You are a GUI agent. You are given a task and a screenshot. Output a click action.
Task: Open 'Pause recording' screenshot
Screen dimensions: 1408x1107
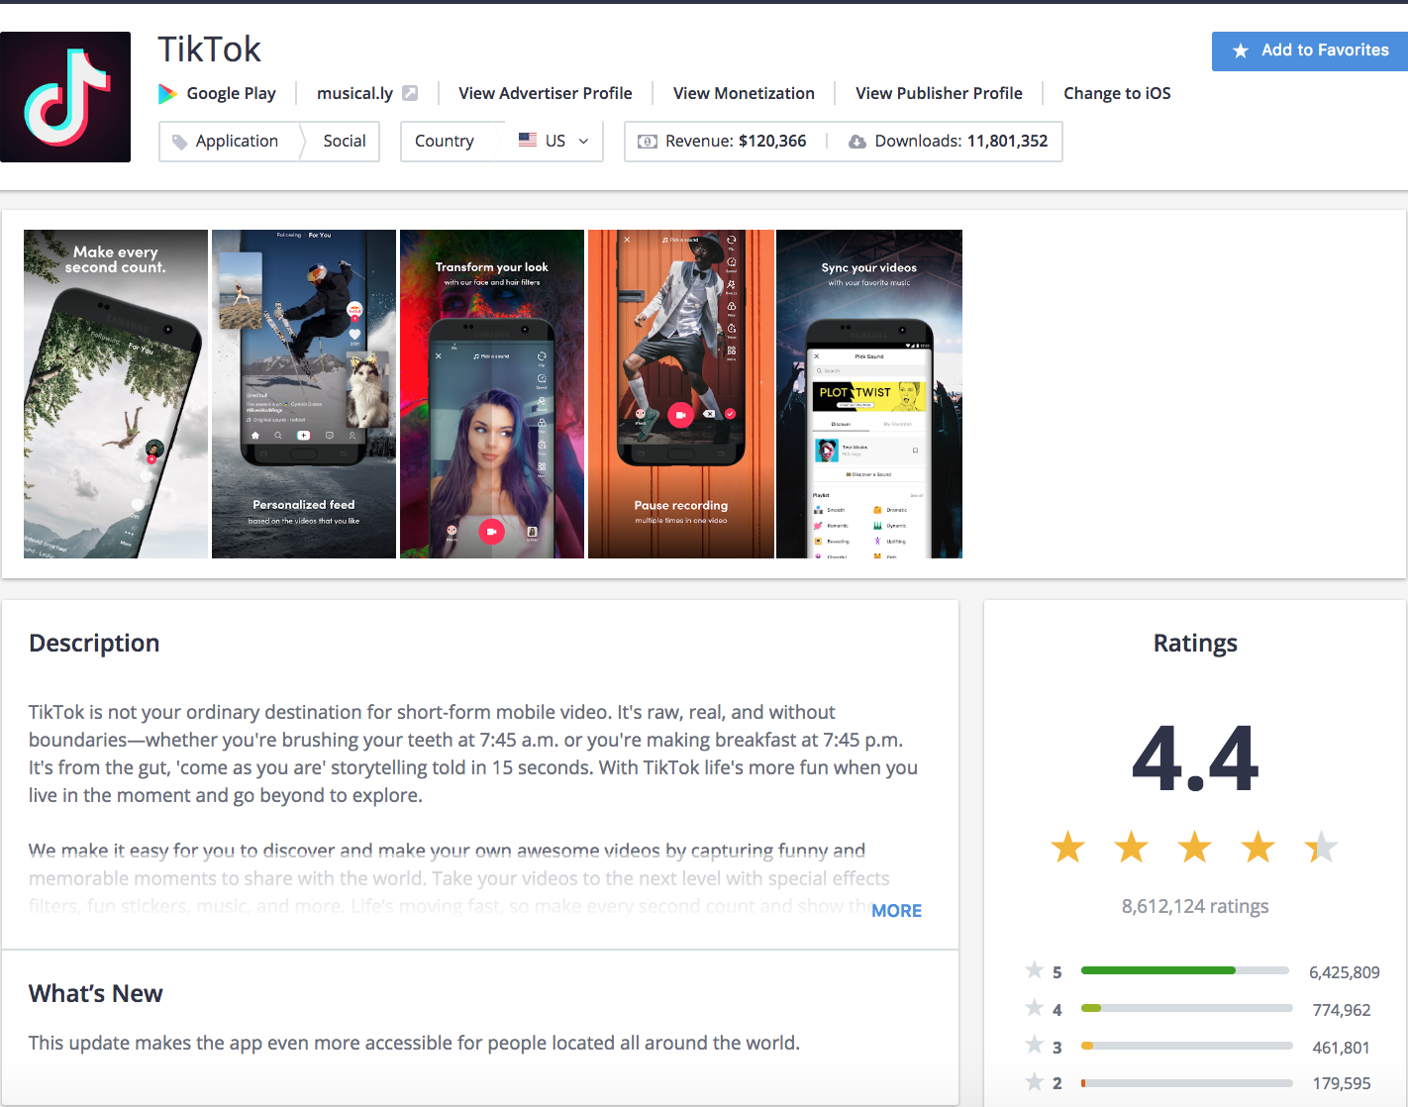pos(681,394)
